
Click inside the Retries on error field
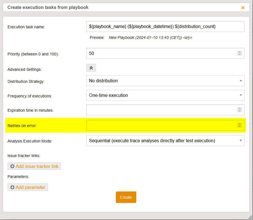pyautogui.click(x=160, y=125)
